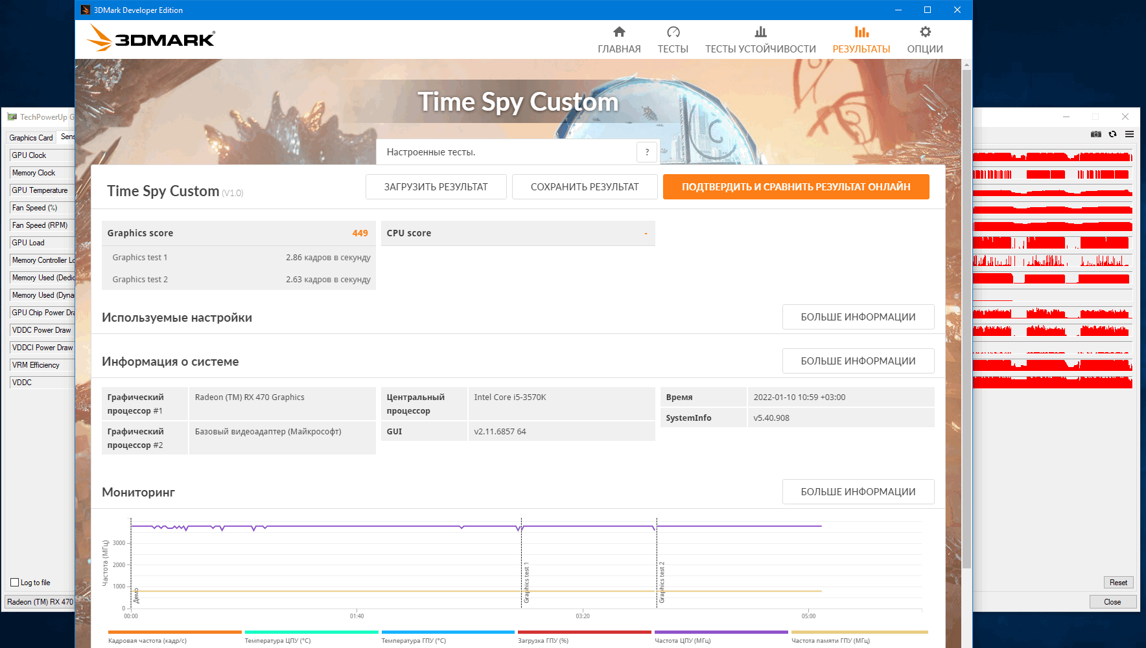Click ЗАГРУЗИТЬ РЕЗУЛЬТАТ button
The image size is (1146, 648).
[436, 187]
